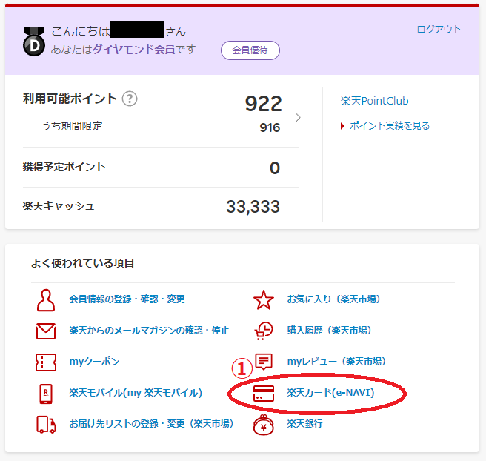Click the available points value 922

pyautogui.click(x=264, y=104)
